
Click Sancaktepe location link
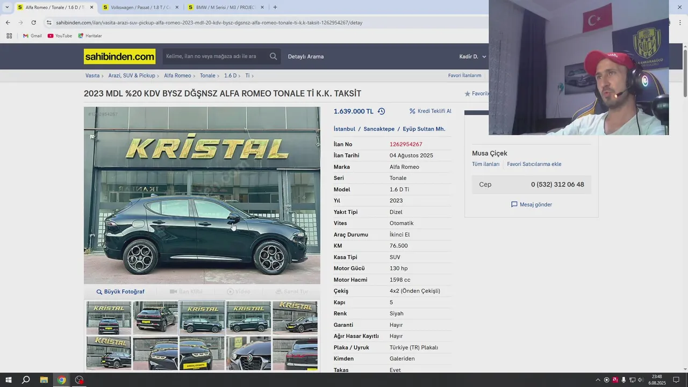click(x=379, y=129)
